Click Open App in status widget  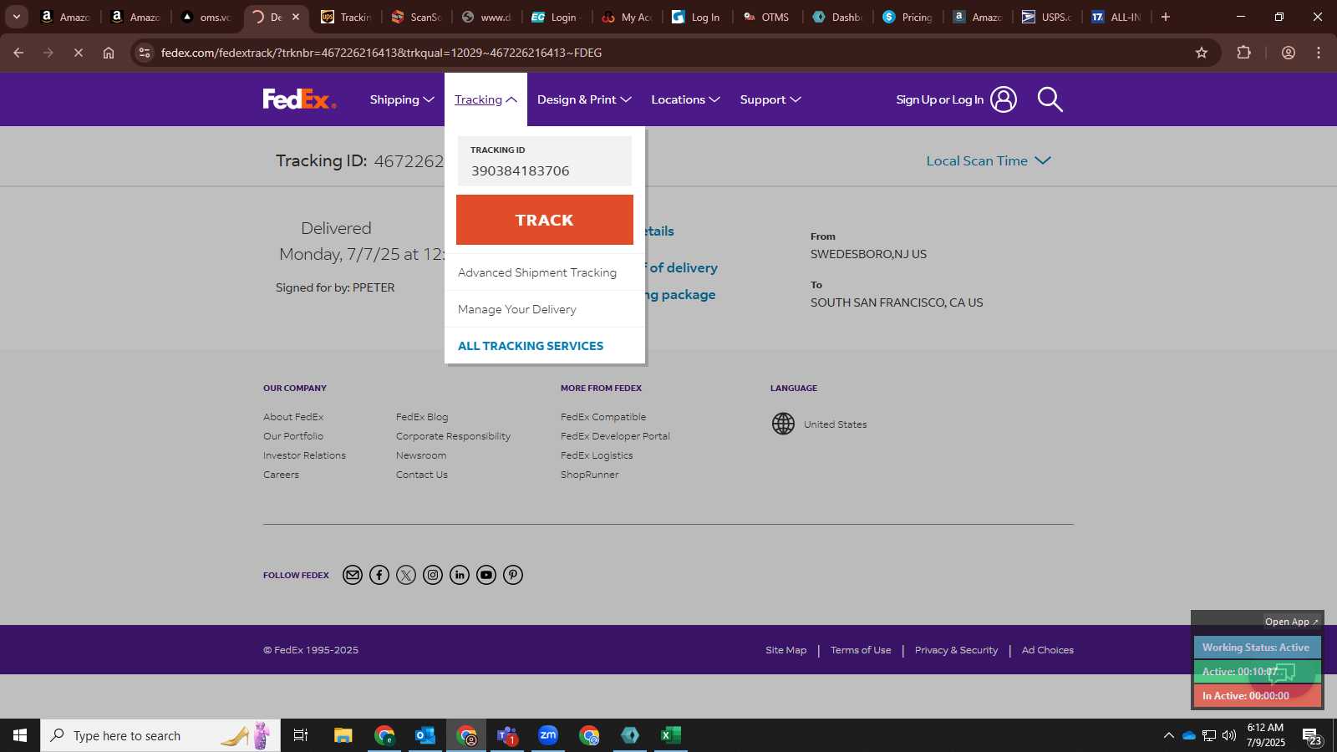pos(1291,622)
